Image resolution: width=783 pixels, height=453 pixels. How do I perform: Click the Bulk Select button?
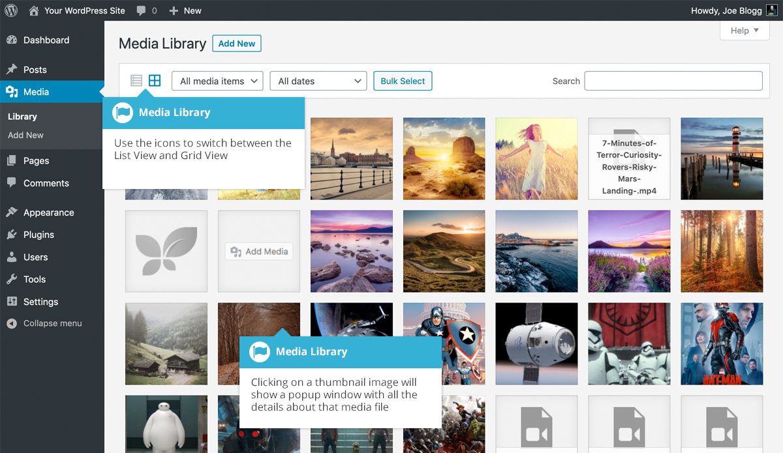click(x=403, y=81)
